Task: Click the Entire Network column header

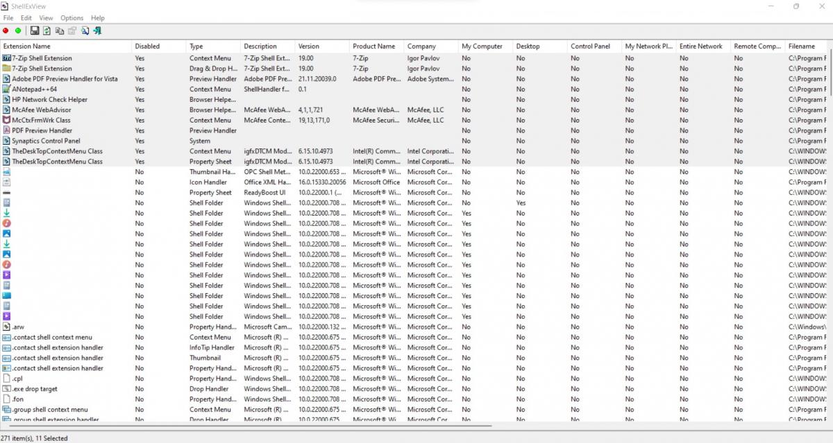Action: pyautogui.click(x=704, y=46)
